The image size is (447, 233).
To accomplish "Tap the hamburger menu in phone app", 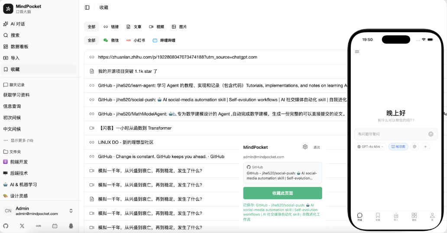I will [357, 52].
